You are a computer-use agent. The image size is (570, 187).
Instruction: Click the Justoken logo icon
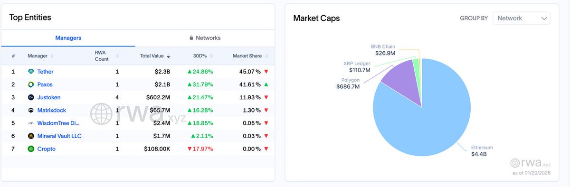(x=31, y=97)
